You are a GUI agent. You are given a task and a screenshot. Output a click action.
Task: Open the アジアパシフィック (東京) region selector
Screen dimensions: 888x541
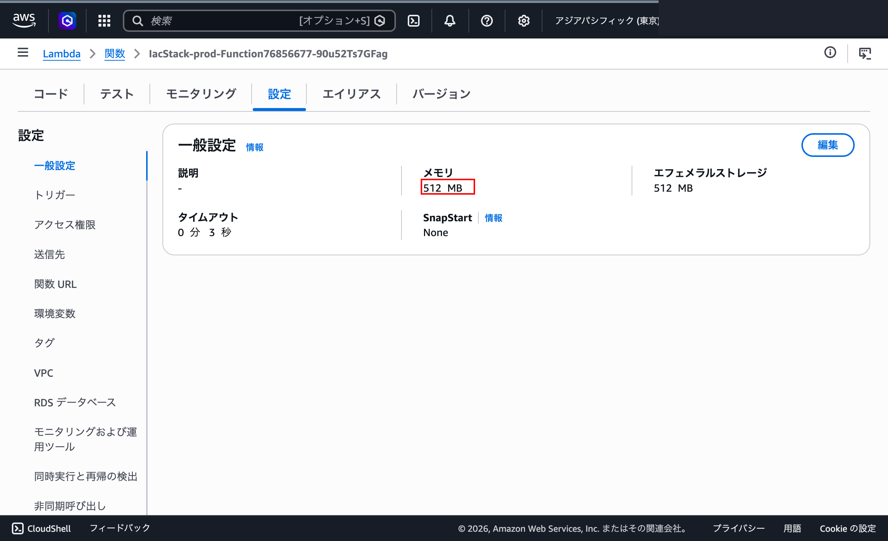click(607, 21)
